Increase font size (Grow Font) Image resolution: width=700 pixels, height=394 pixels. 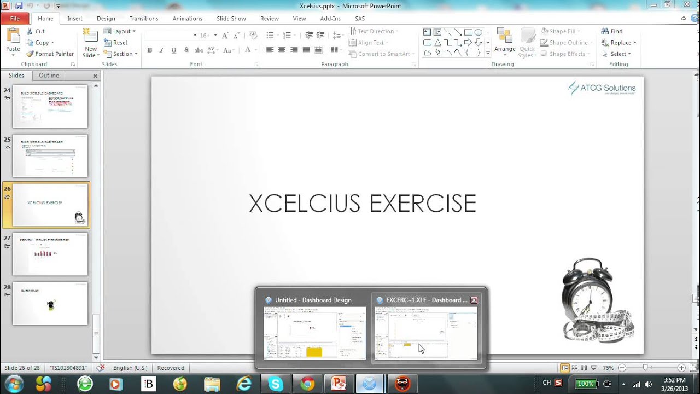(x=225, y=35)
